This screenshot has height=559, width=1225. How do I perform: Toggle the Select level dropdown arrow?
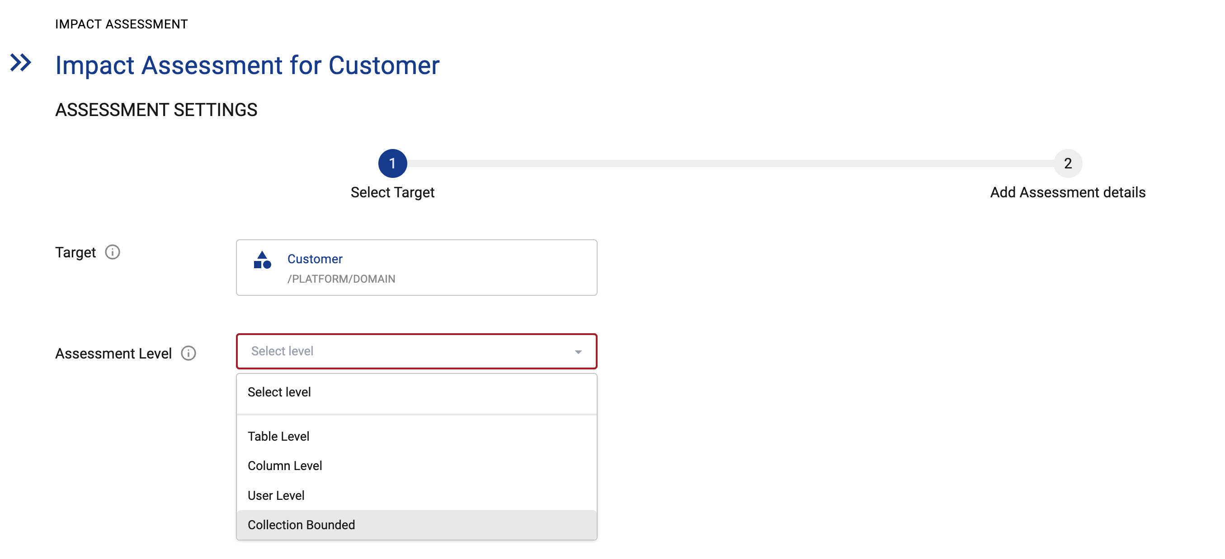pyautogui.click(x=578, y=352)
